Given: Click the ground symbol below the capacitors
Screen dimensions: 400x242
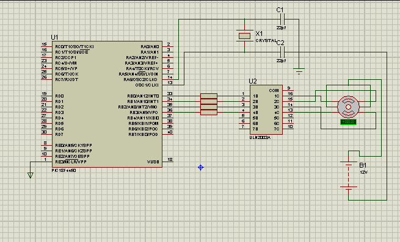Looking at the screenshot, I should tap(299, 71).
